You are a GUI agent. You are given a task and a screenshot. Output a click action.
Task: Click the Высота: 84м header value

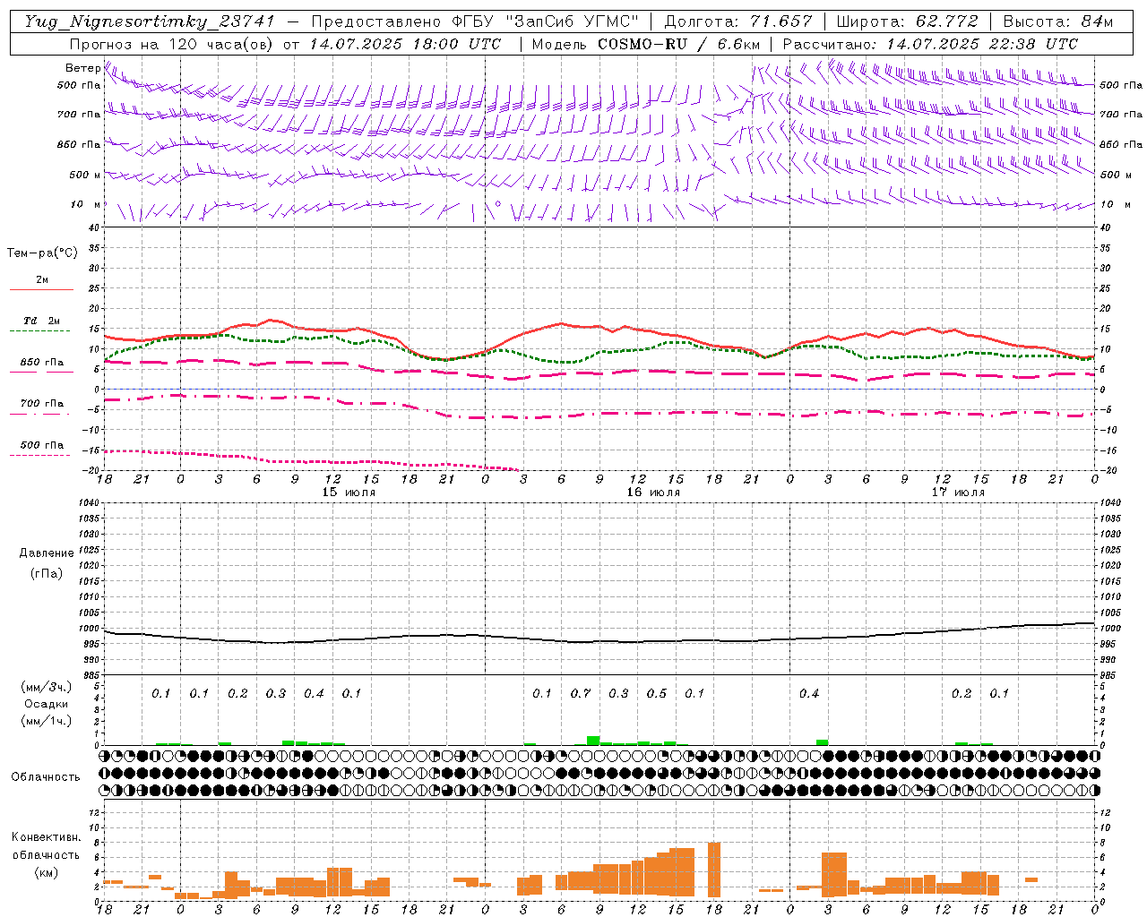pyautogui.click(x=1057, y=21)
